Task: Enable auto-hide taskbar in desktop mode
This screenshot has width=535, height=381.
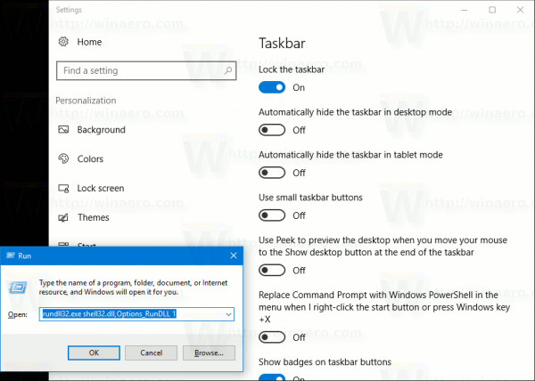Action: tap(272, 130)
